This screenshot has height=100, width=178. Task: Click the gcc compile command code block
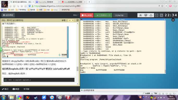(x=39, y=80)
